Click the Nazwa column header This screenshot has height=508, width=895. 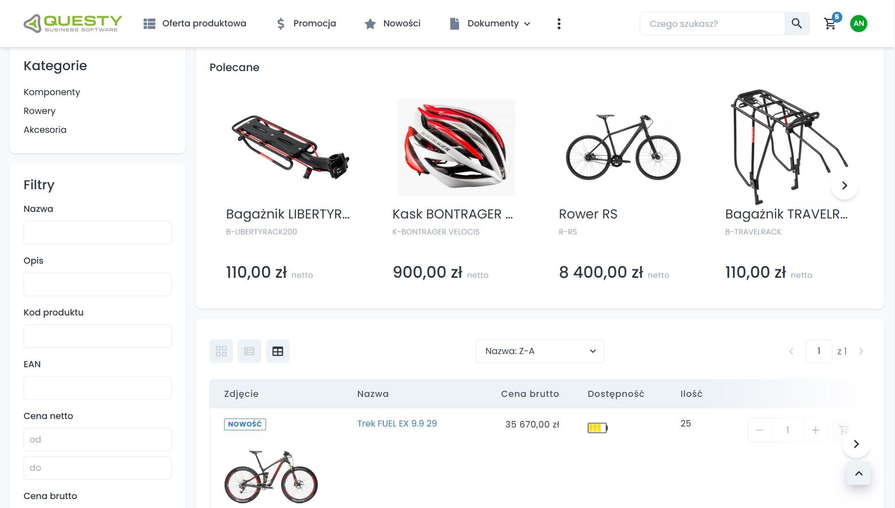tap(373, 394)
